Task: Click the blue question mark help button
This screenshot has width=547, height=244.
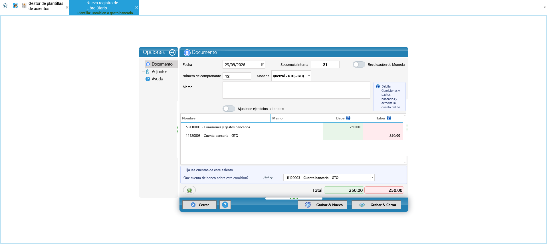Action: [x=225, y=205]
